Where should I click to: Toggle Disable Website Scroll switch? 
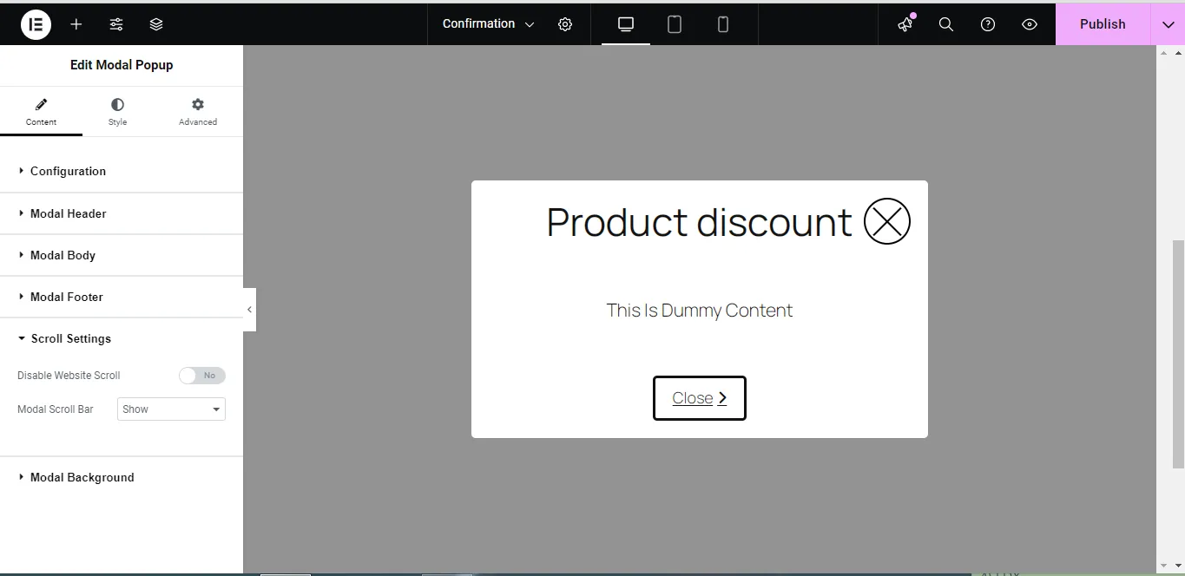pyautogui.click(x=202, y=376)
